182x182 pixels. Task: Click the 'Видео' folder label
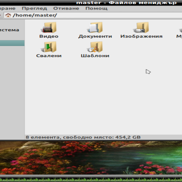(x=49, y=36)
